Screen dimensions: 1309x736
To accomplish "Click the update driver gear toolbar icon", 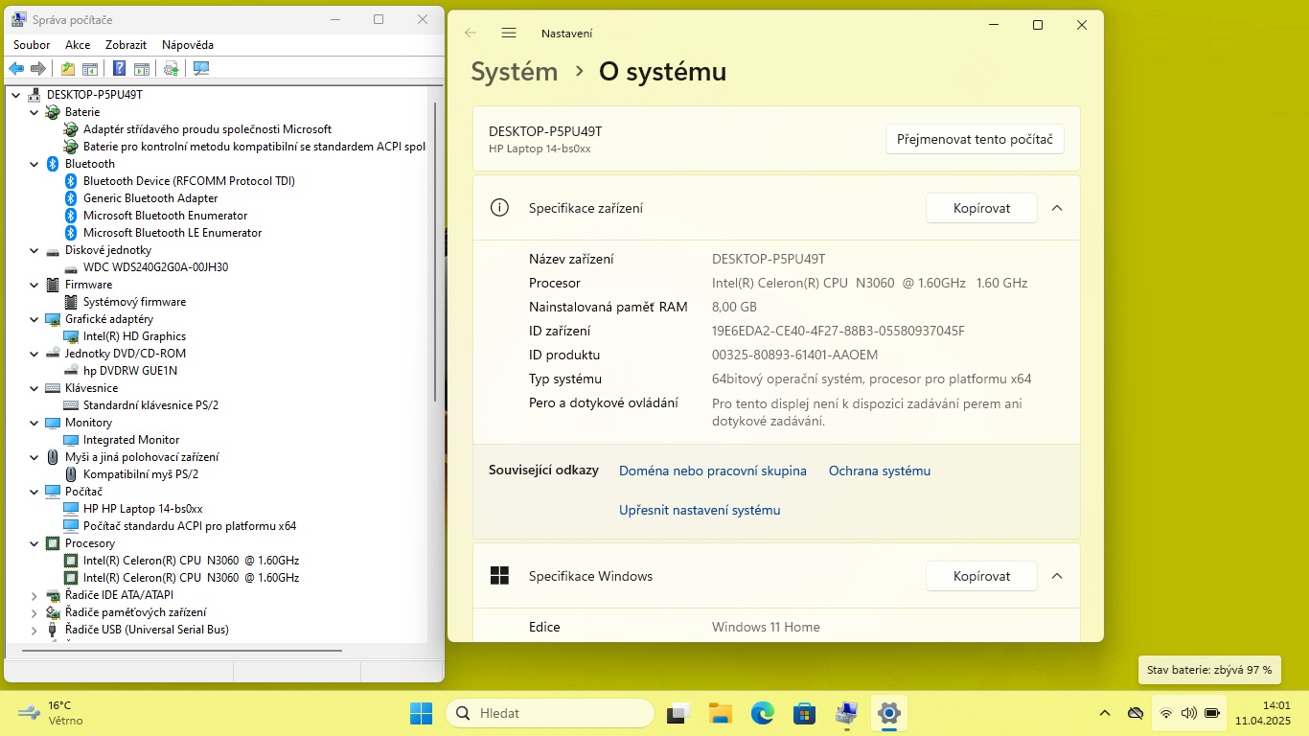I will (172, 68).
